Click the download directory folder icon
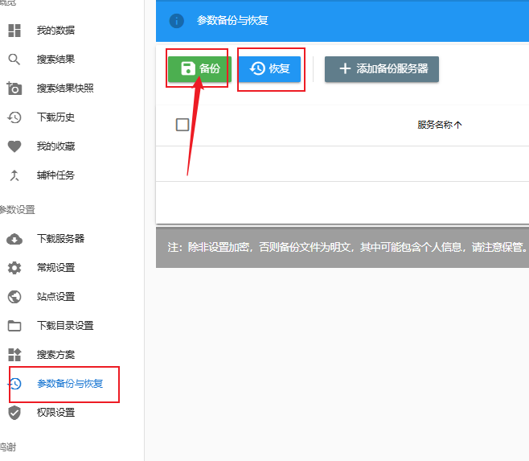This screenshot has width=529, height=461. tap(14, 326)
